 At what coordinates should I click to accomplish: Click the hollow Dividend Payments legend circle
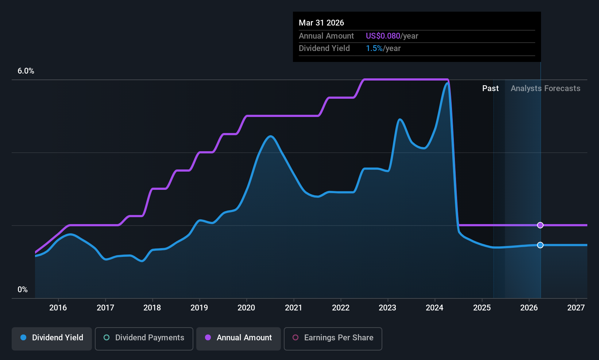107,337
